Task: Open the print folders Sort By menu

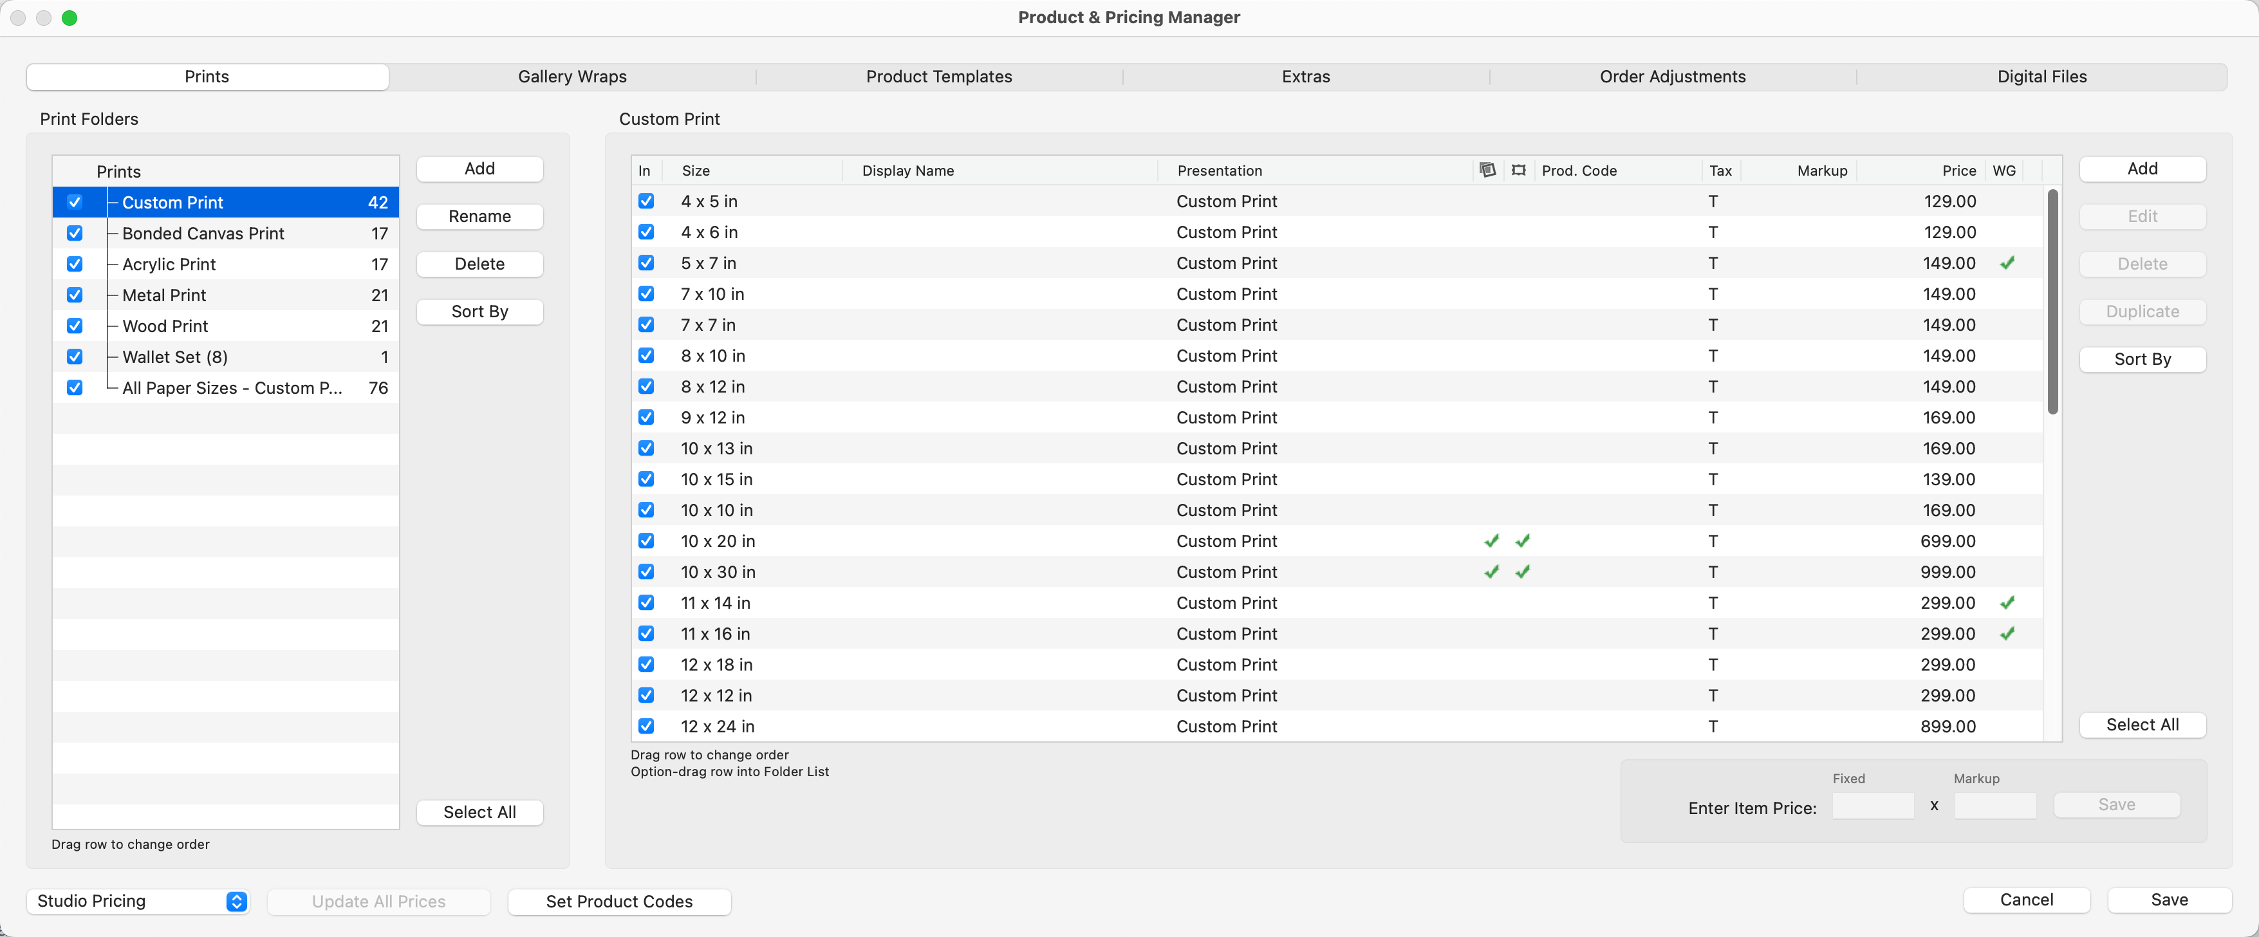Action: (x=479, y=311)
